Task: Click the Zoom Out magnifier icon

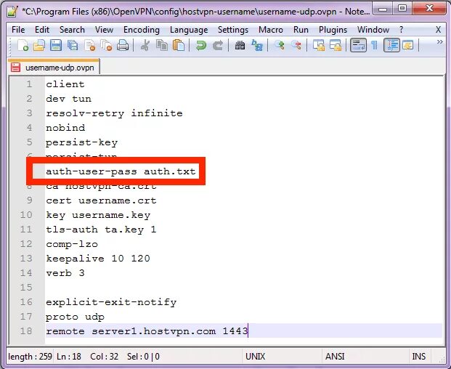Action: pos(296,46)
